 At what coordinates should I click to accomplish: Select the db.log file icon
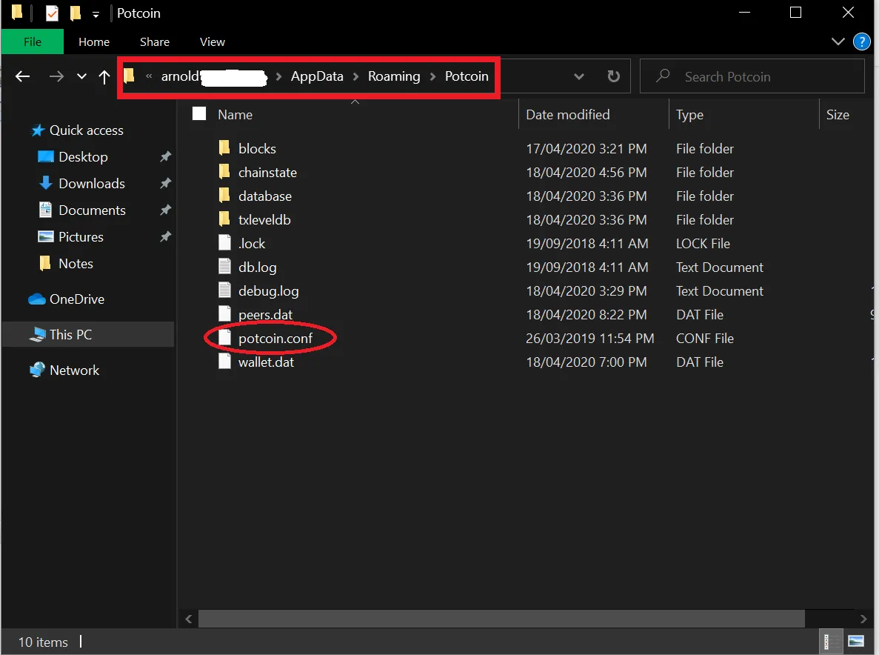point(224,267)
